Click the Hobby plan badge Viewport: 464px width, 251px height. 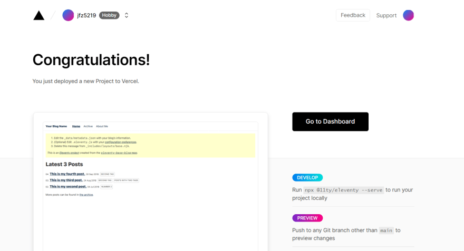(x=109, y=15)
